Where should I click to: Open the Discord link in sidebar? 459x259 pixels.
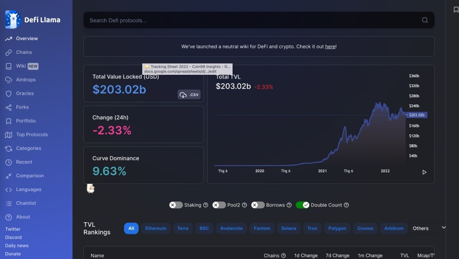pos(13,237)
